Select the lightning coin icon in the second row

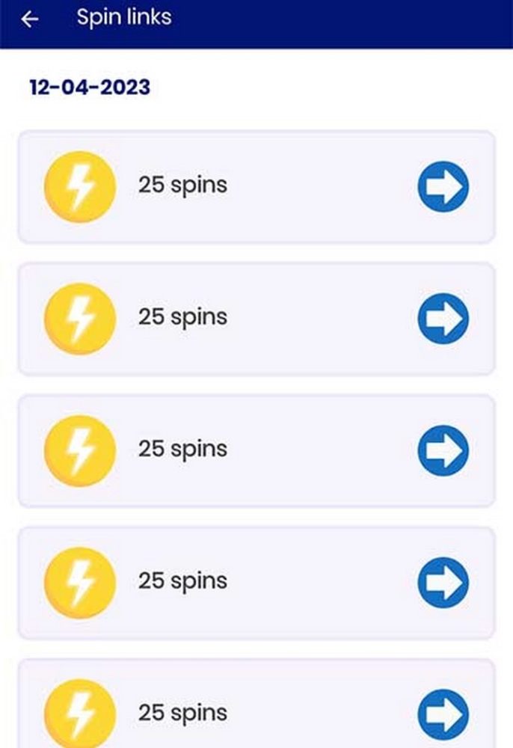point(79,317)
